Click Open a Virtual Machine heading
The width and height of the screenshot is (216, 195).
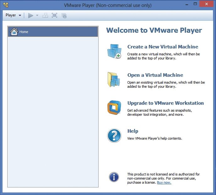155,75
